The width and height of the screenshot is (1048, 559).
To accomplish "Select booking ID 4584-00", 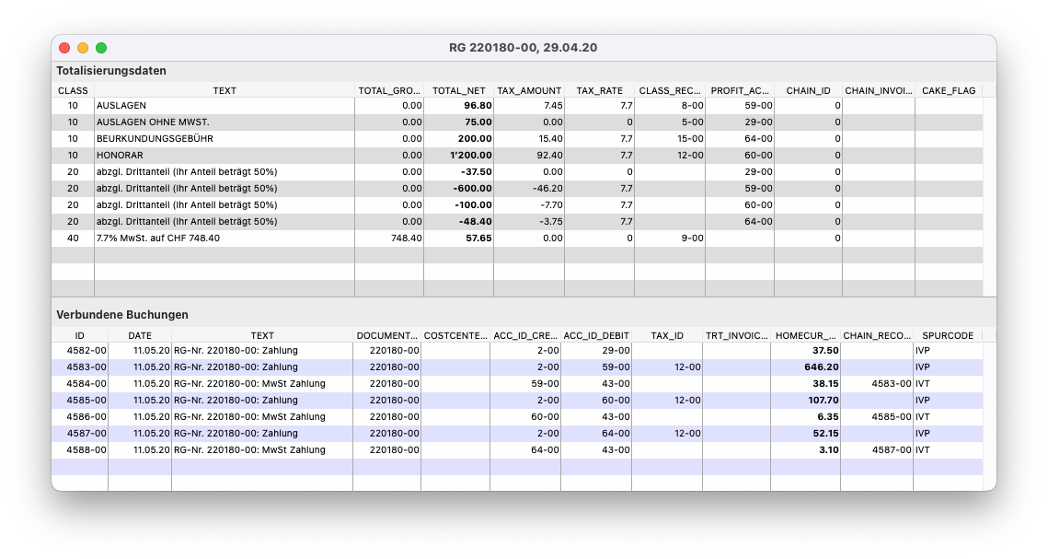I will (86, 384).
